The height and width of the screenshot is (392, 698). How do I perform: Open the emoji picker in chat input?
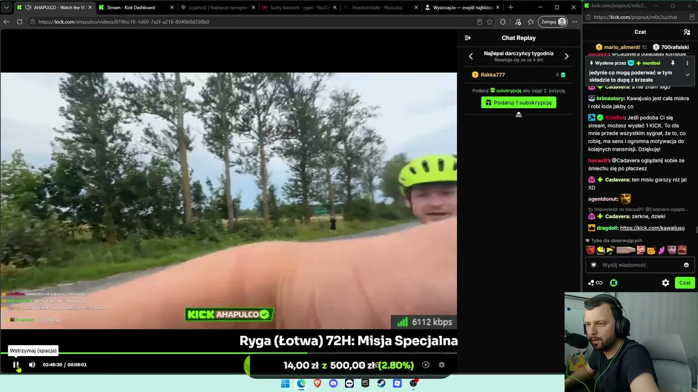click(686, 265)
